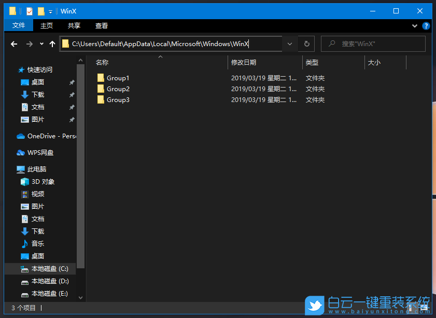Viewport: 436px width, 318px height.
Task: Switch to the 查看 ribbon tab
Action: pyautogui.click(x=101, y=25)
